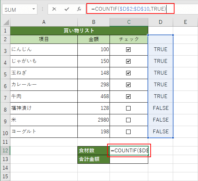Click cell C12 containing COUNTIF formula
198x181 pixels.
click(129, 151)
